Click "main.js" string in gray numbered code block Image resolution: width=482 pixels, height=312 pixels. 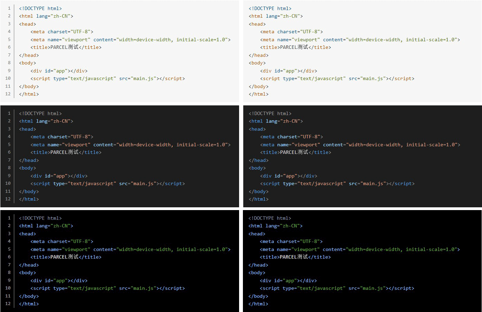[144, 183]
